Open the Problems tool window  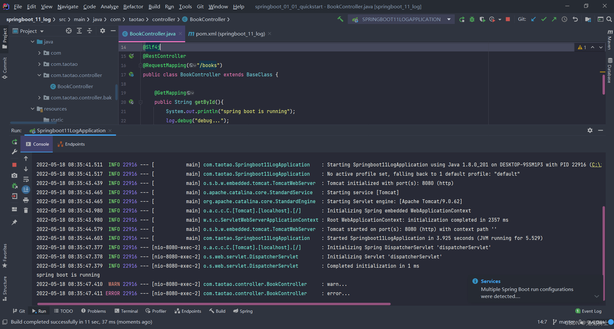click(x=93, y=311)
